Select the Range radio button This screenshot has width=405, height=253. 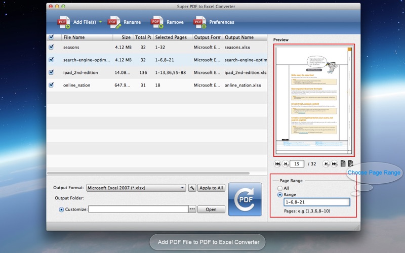(x=280, y=195)
